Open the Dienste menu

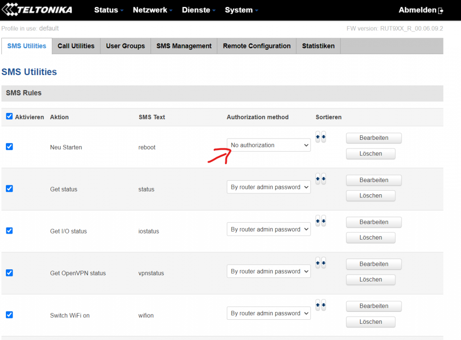tap(199, 10)
